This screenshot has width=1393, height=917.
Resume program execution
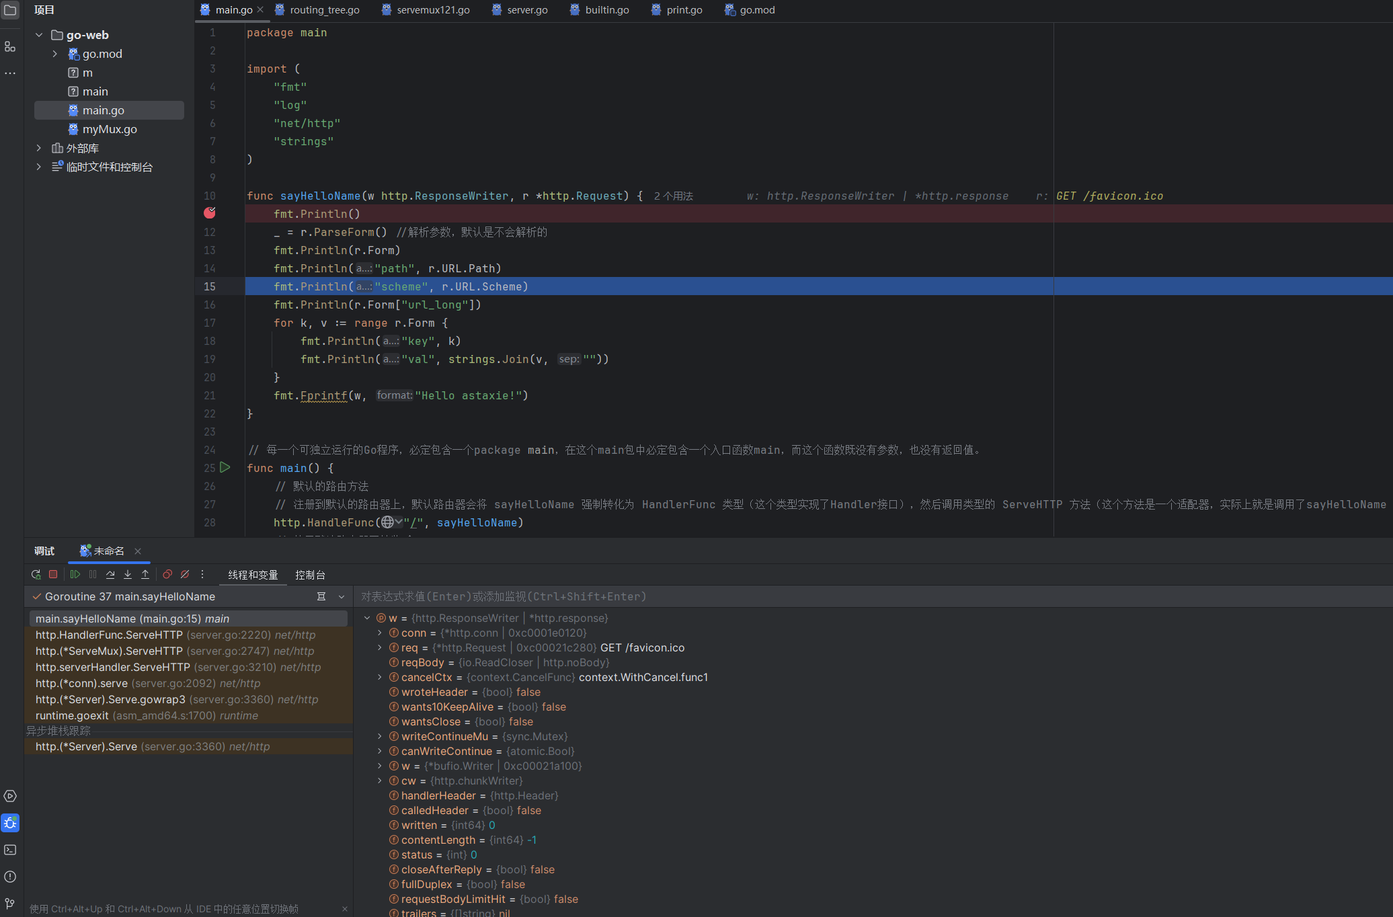tap(75, 575)
